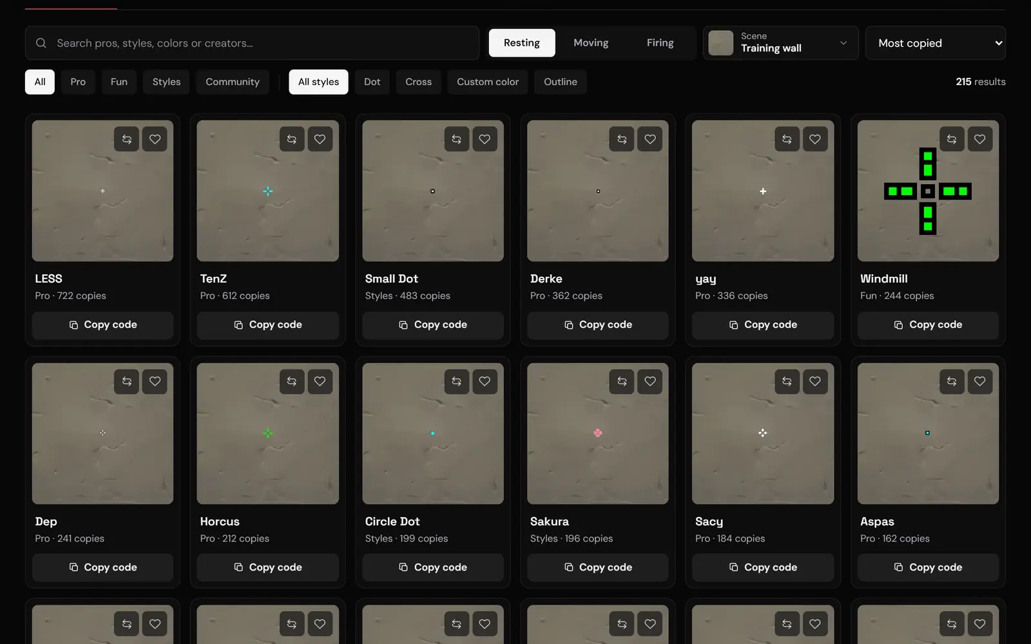
Task: Select the Styles category tab
Action: (x=166, y=82)
